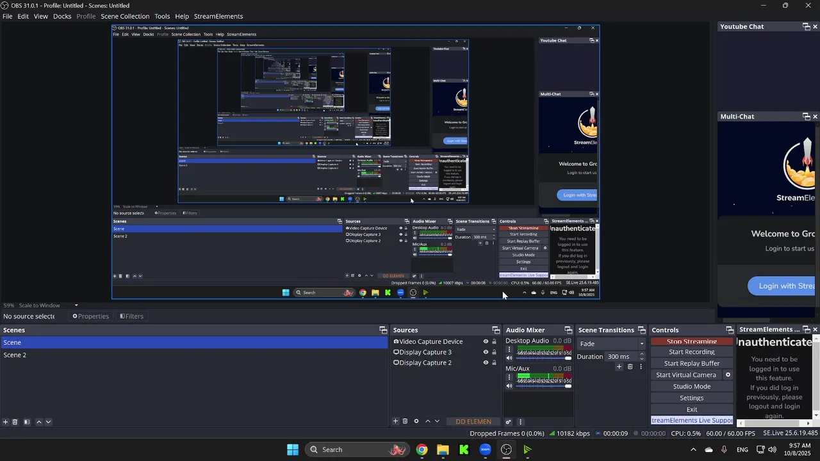Mute Mic/Aux speaker icon
This screenshot has width=820, height=461.
tap(509, 386)
